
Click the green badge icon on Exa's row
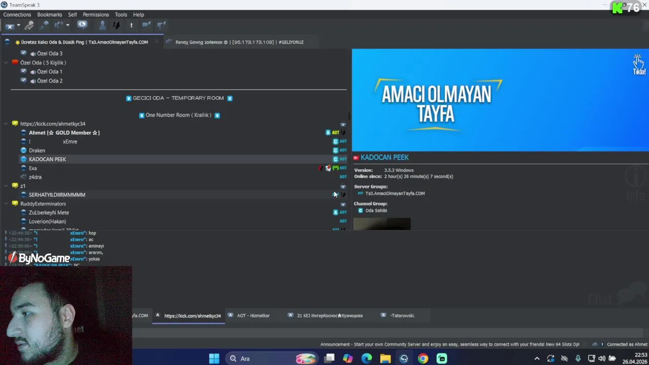tap(335, 168)
